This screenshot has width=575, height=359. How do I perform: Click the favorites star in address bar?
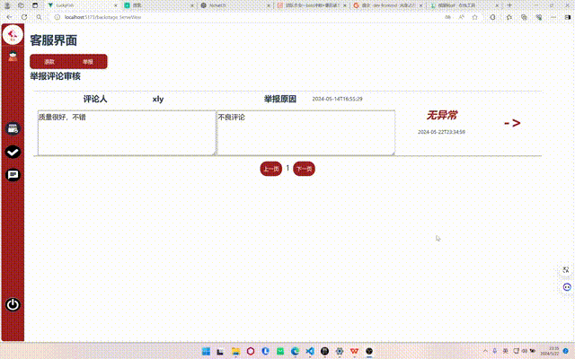pyautogui.click(x=475, y=17)
